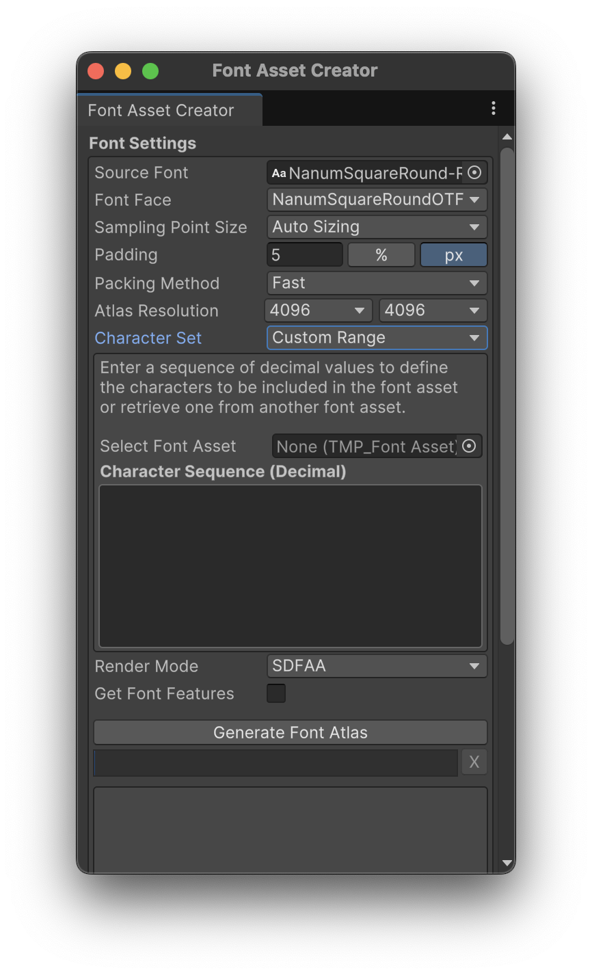Click the scrollbar down arrow
This screenshot has height=975, width=592.
click(x=507, y=863)
